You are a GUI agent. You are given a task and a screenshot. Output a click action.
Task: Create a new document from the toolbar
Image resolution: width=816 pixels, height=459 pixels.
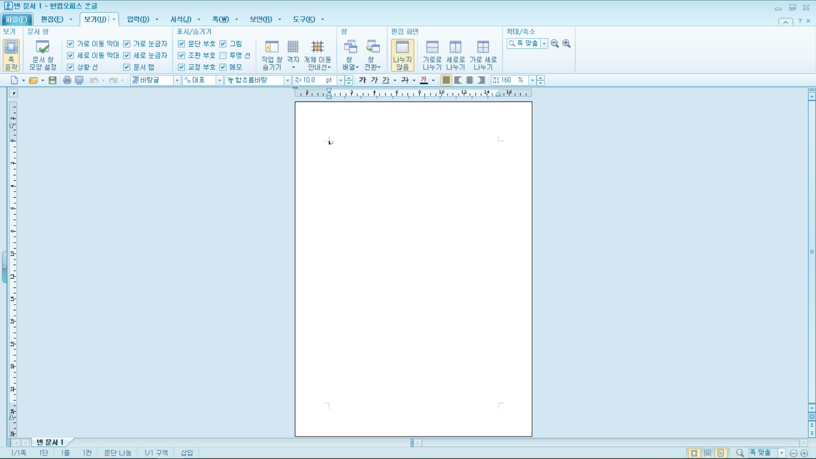pos(14,80)
